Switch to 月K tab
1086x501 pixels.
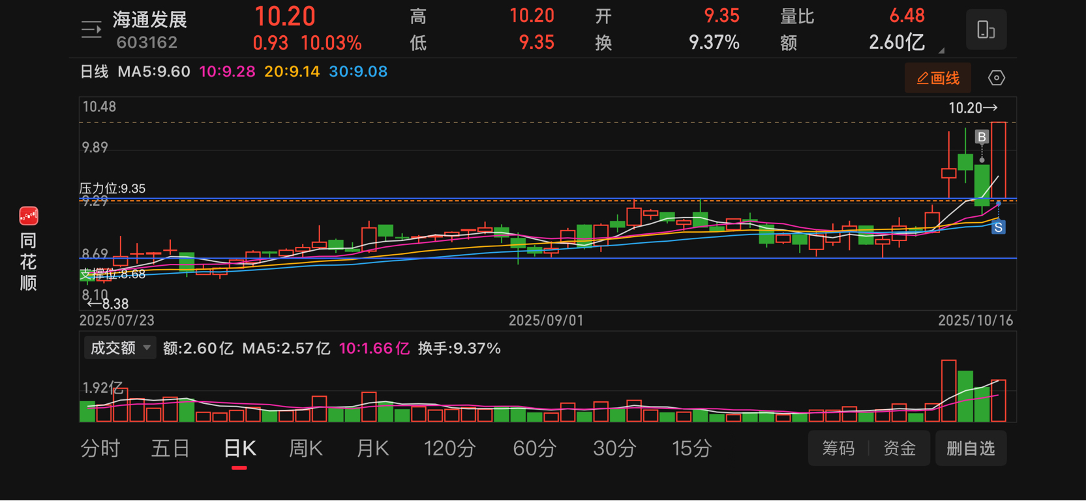pos(372,448)
